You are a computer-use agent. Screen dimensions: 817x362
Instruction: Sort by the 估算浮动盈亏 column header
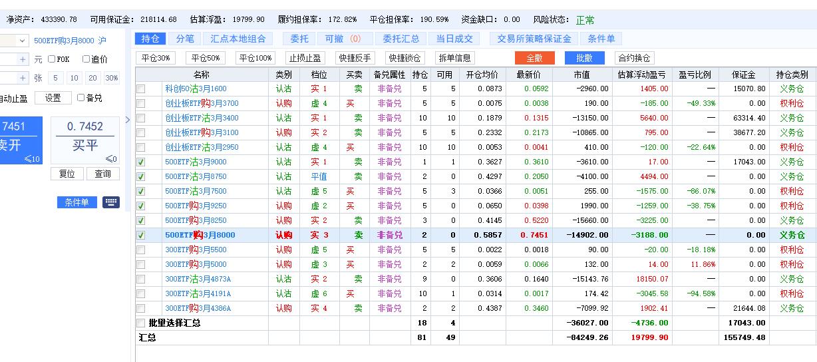pyautogui.click(x=641, y=75)
